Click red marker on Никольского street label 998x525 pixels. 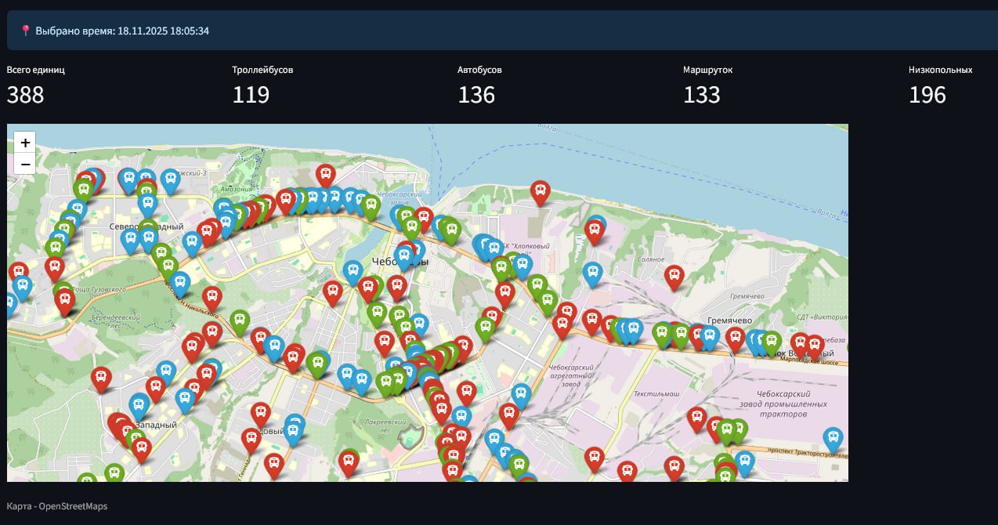212,297
